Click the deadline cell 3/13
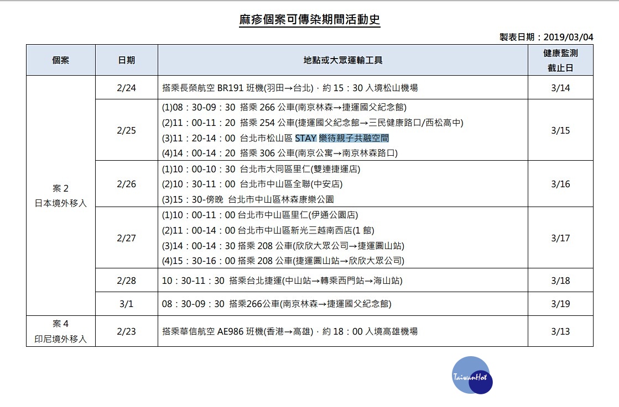This screenshot has height=407, width=619. pos(560,331)
